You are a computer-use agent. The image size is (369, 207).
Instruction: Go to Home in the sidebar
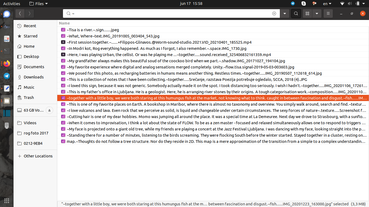(x=35, y=46)
